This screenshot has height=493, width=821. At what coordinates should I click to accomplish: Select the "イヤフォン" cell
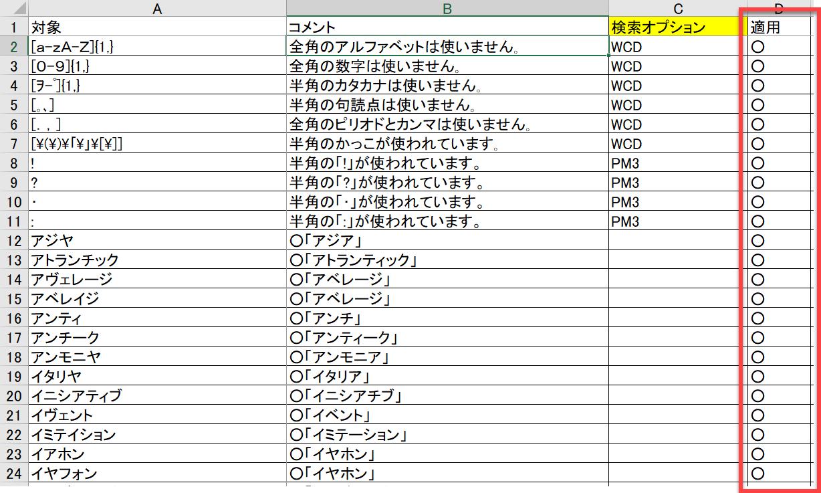[x=157, y=474]
